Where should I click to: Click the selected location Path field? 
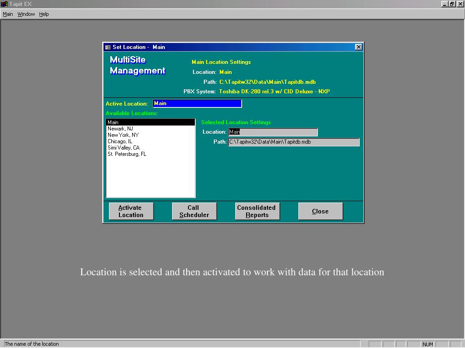point(294,142)
